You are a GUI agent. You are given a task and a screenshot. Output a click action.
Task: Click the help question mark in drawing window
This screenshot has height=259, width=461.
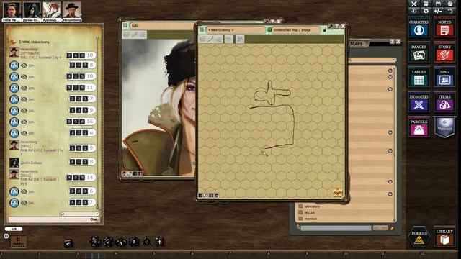(337, 26)
